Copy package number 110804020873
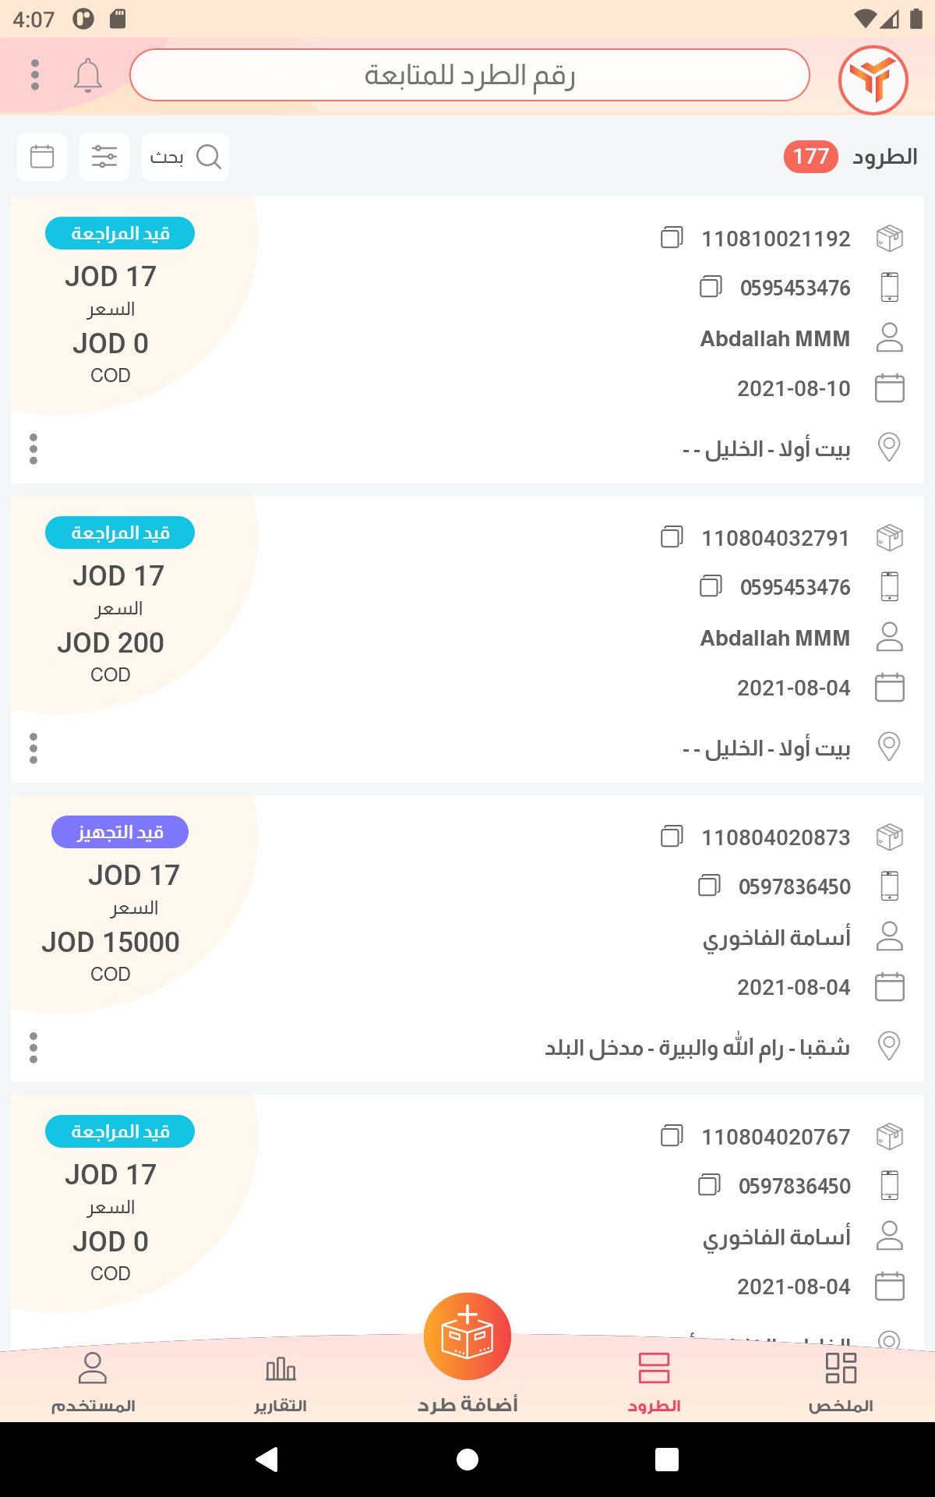The width and height of the screenshot is (935, 1497). [672, 837]
